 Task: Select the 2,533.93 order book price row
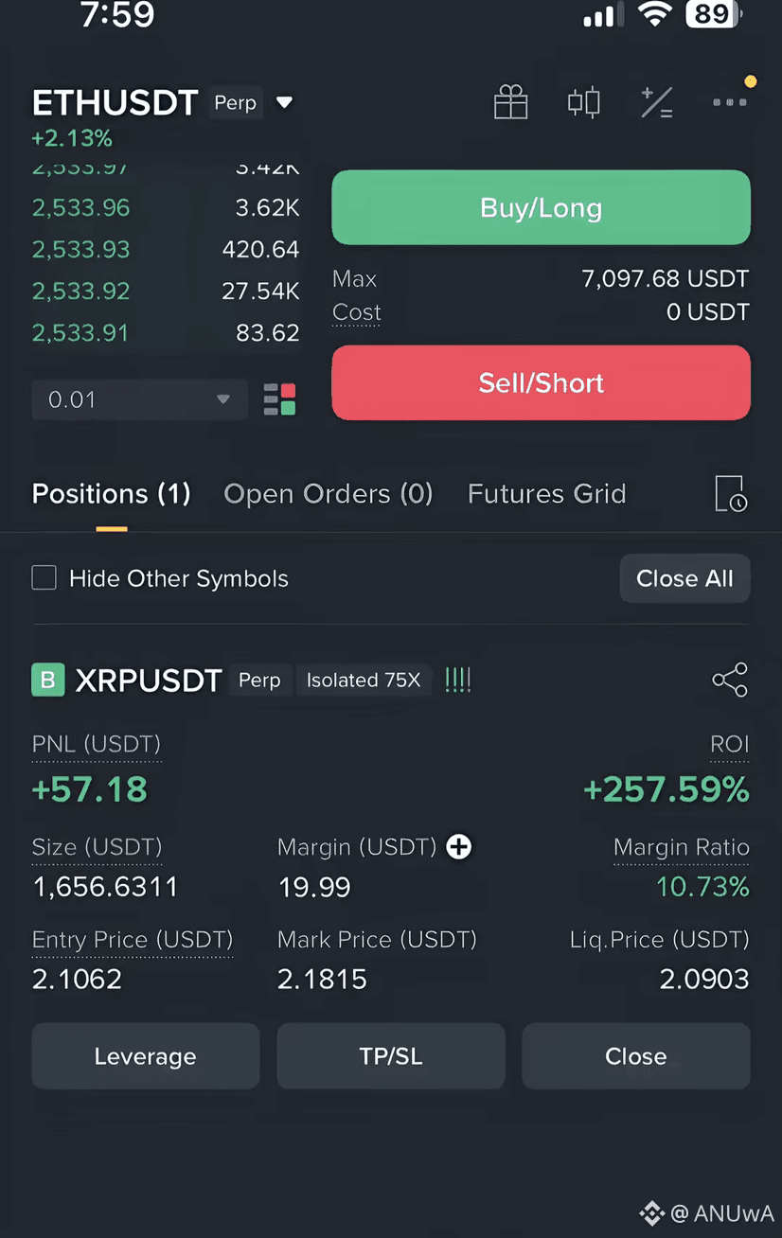166,250
